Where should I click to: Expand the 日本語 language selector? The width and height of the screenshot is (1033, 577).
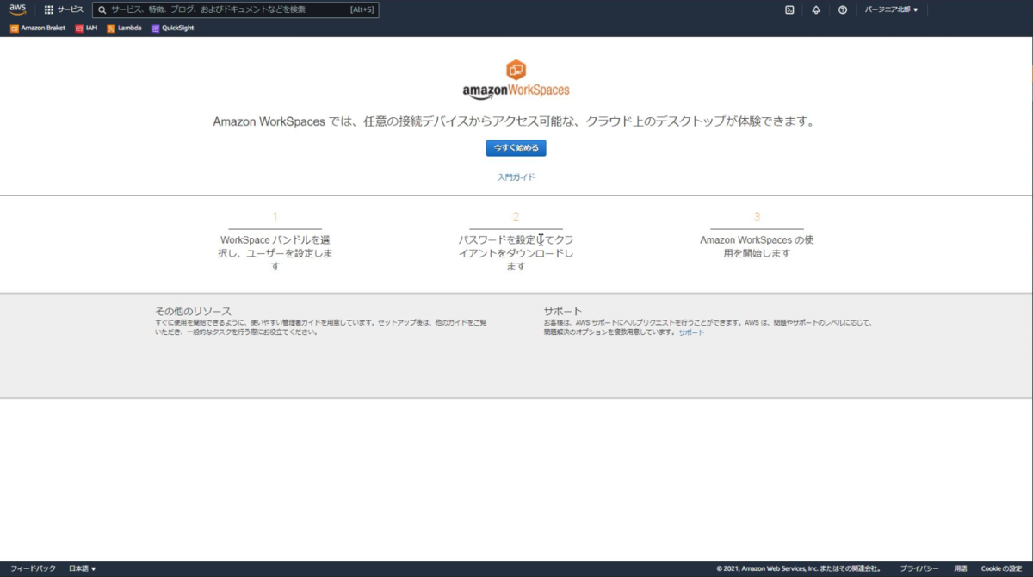click(83, 568)
